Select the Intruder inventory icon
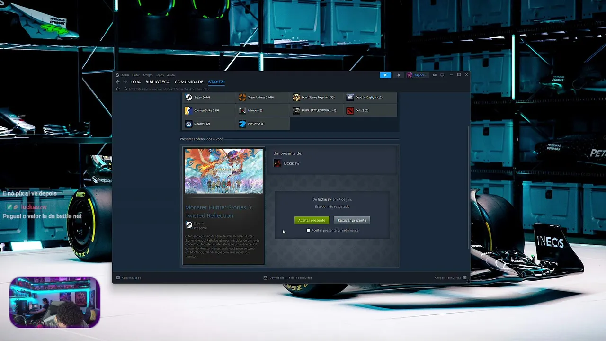The image size is (606, 341). (242, 110)
